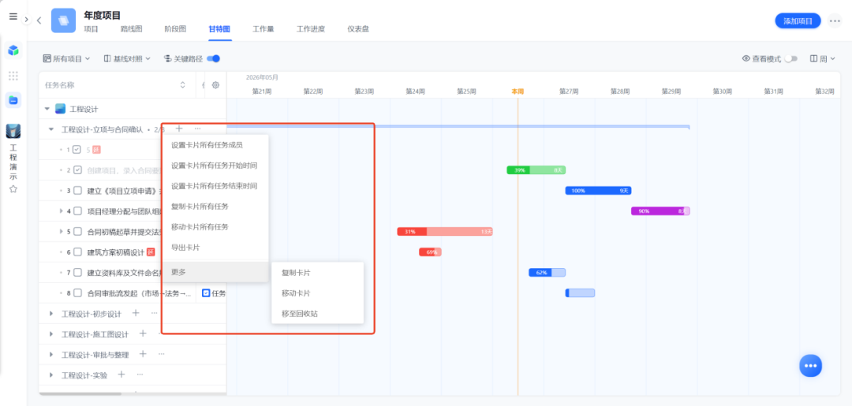Go back using the left chevron

click(x=39, y=20)
